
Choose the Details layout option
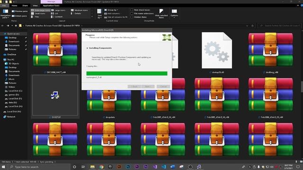pos(76,14)
